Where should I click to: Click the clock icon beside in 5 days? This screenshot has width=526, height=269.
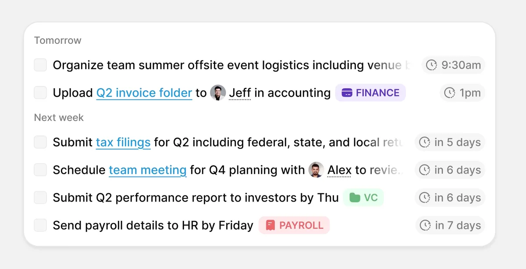(425, 142)
